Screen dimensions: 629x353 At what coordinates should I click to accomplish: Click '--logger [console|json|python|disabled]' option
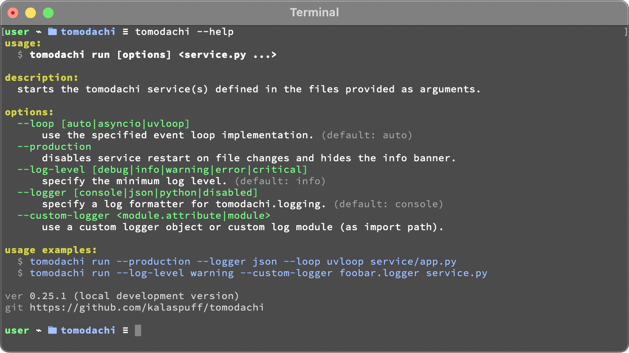point(138,193)
